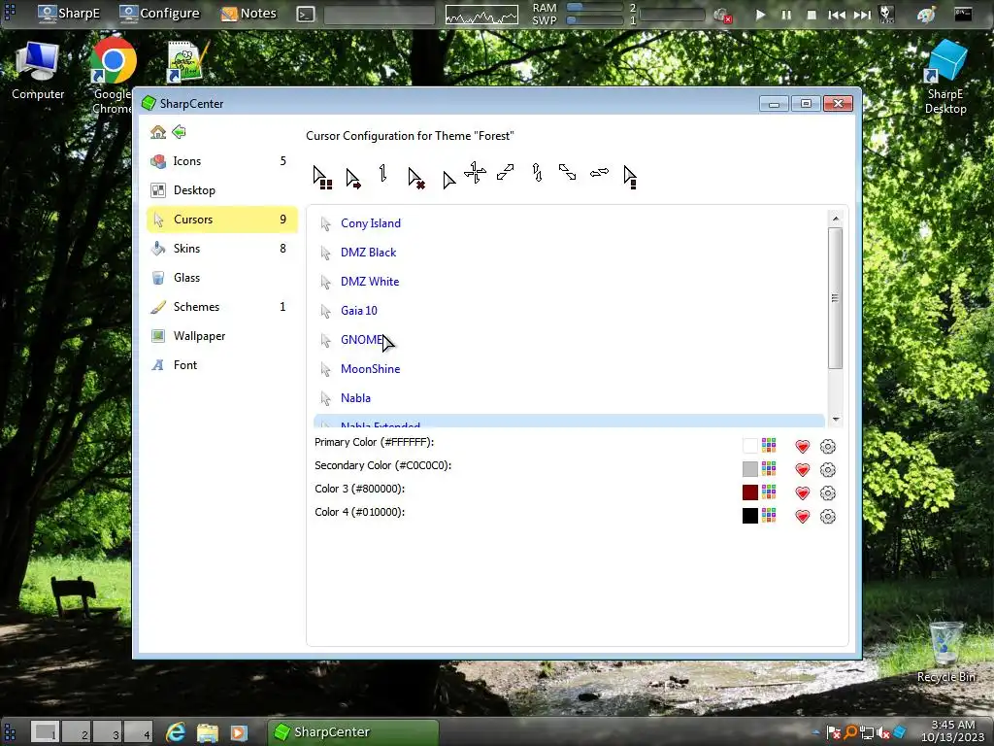Select the horizontal resize cursor preview
The height and width of the screenshot is (746, 994).
(599, 173)
